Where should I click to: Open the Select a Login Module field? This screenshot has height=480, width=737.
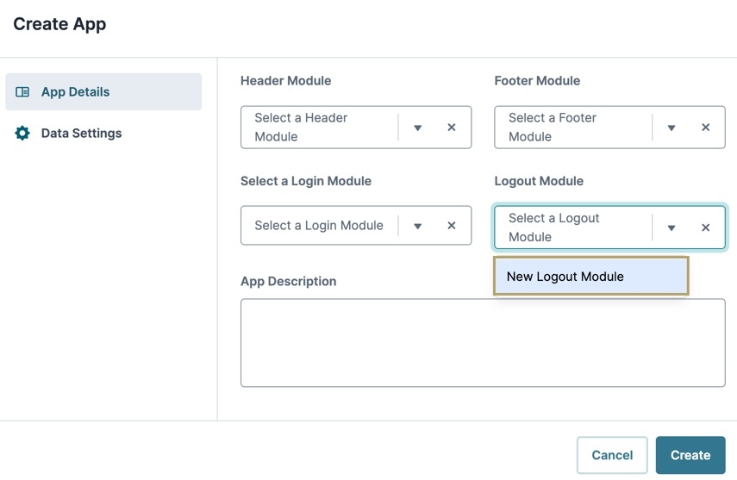tap(356, 225)
